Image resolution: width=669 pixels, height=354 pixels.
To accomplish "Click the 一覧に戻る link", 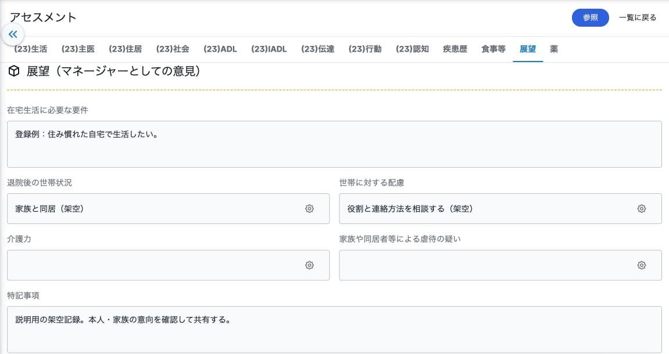I will (x=638, y=17).
